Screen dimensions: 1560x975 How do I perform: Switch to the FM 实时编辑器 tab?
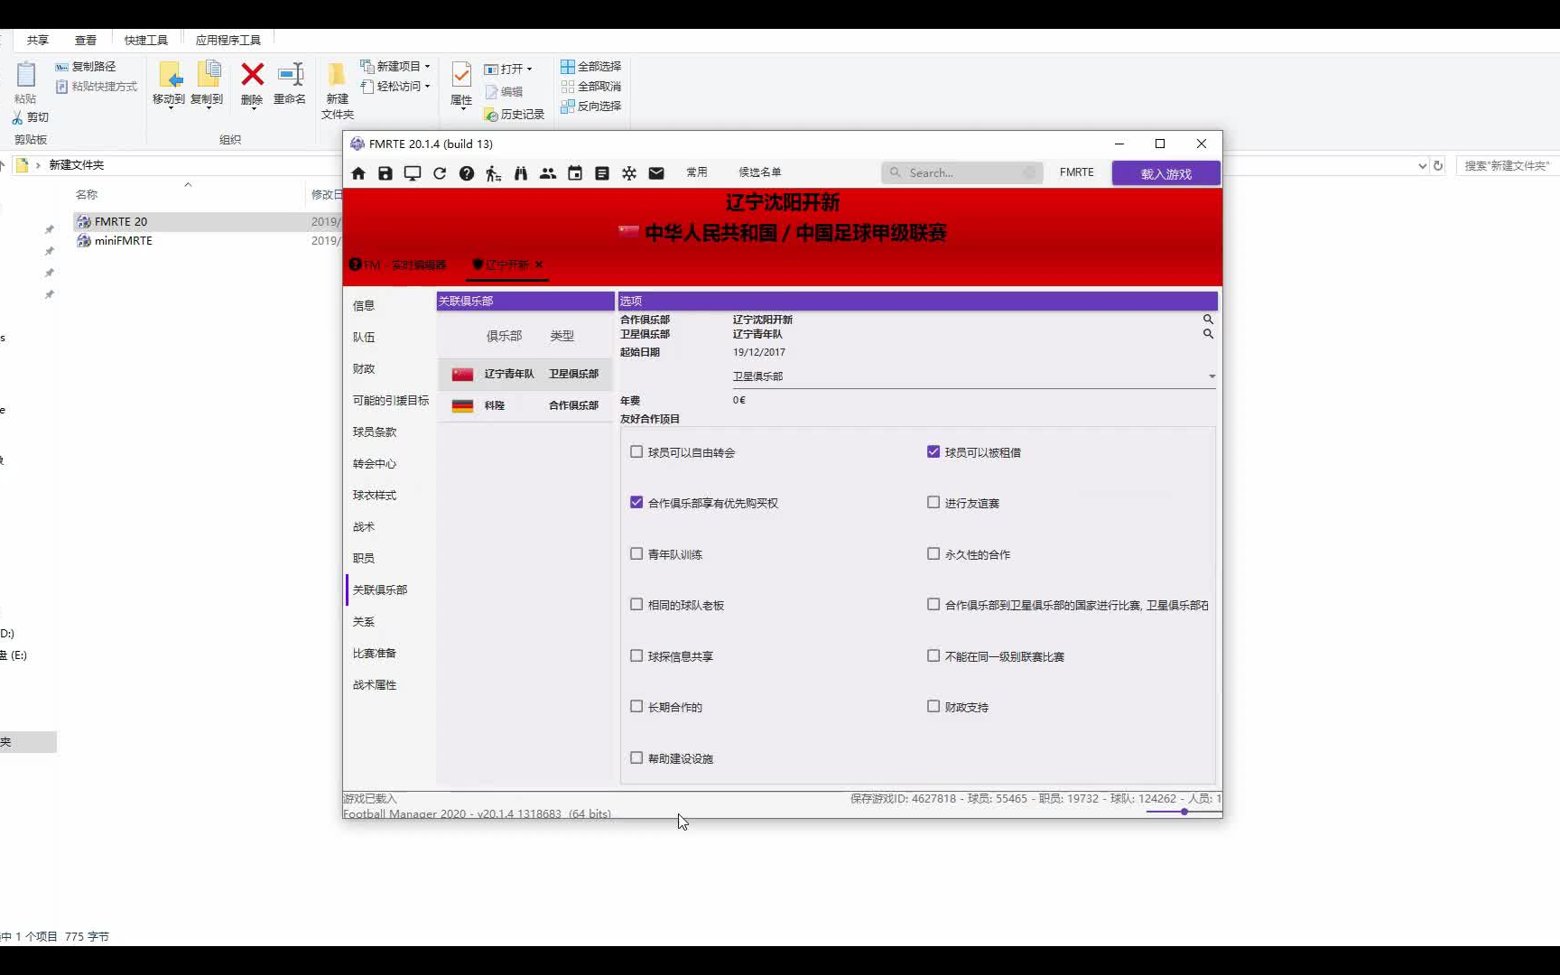(398, 265)
